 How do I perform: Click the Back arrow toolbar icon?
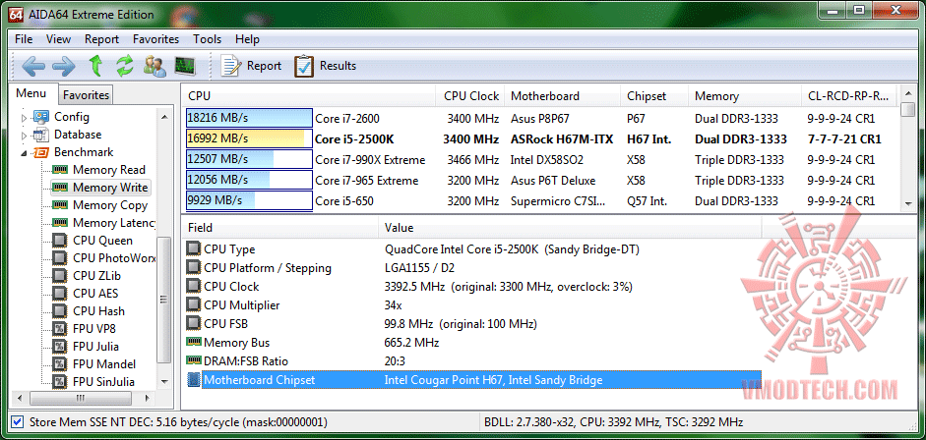(32, 66)
